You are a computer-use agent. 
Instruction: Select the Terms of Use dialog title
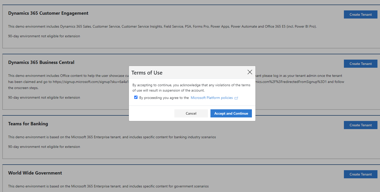point(147,73)
